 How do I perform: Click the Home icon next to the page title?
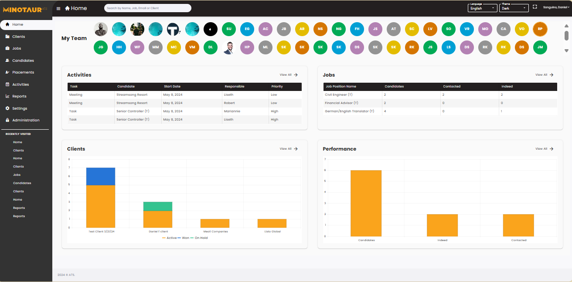click(68, 8)
